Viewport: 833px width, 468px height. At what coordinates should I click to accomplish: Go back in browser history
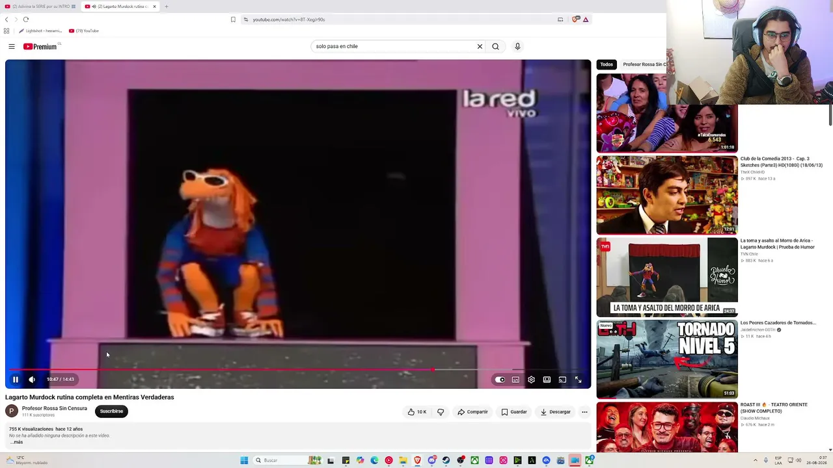click(7, 19)
